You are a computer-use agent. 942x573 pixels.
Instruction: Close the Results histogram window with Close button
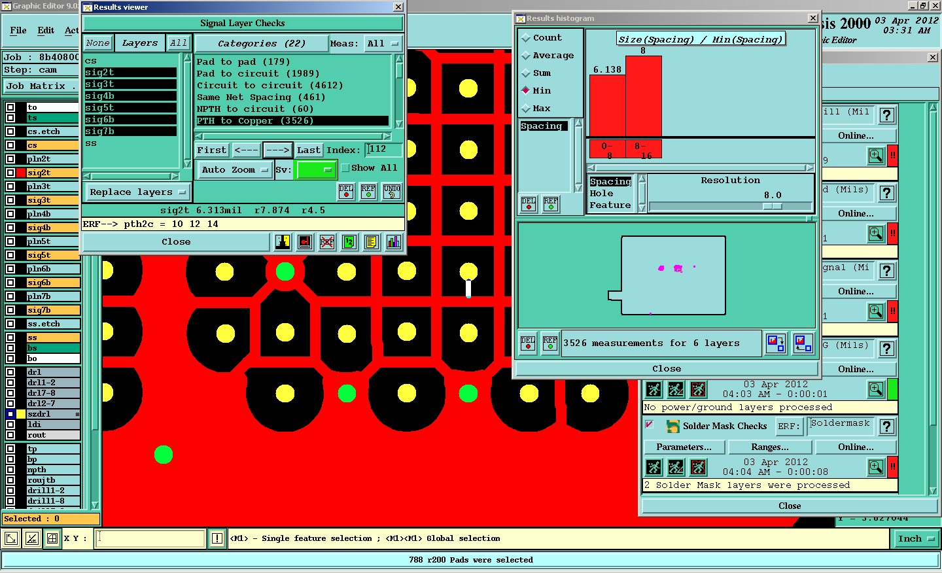[x=667, y=369]
